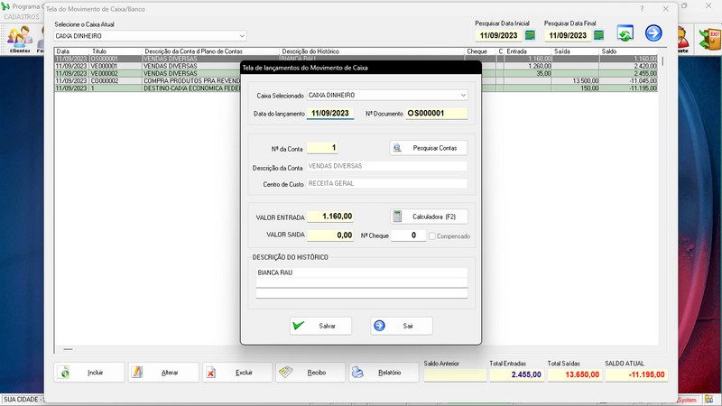This screenshot has height=406, width=722.
Task: Open calendar for Pesquisar Data Inicial
Action: (x=530, y=35)
